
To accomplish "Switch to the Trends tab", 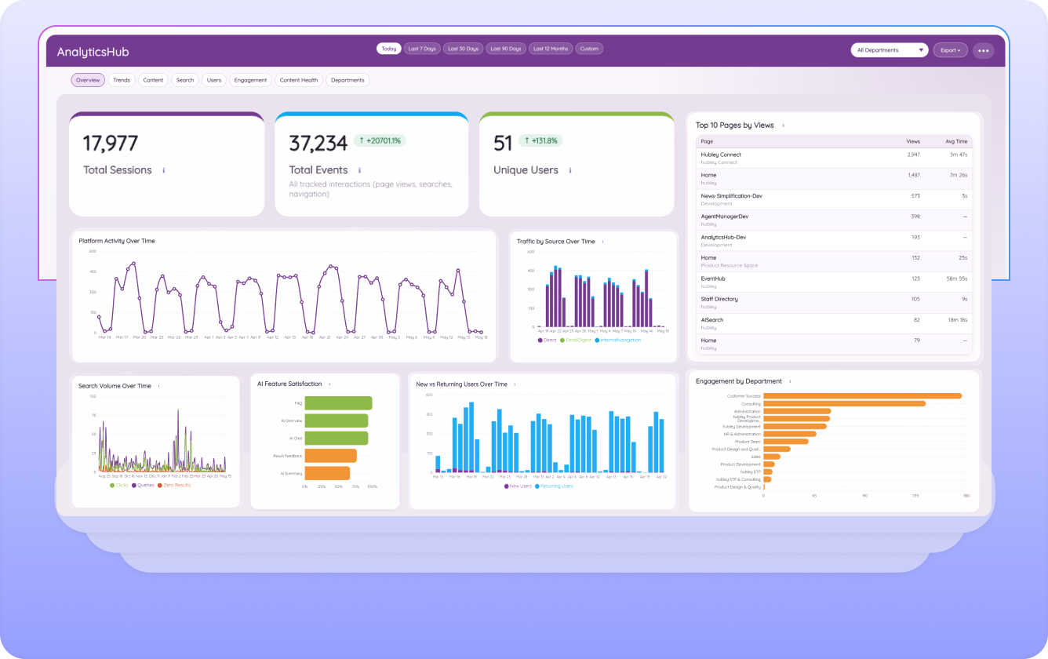I will coord(122,80).
